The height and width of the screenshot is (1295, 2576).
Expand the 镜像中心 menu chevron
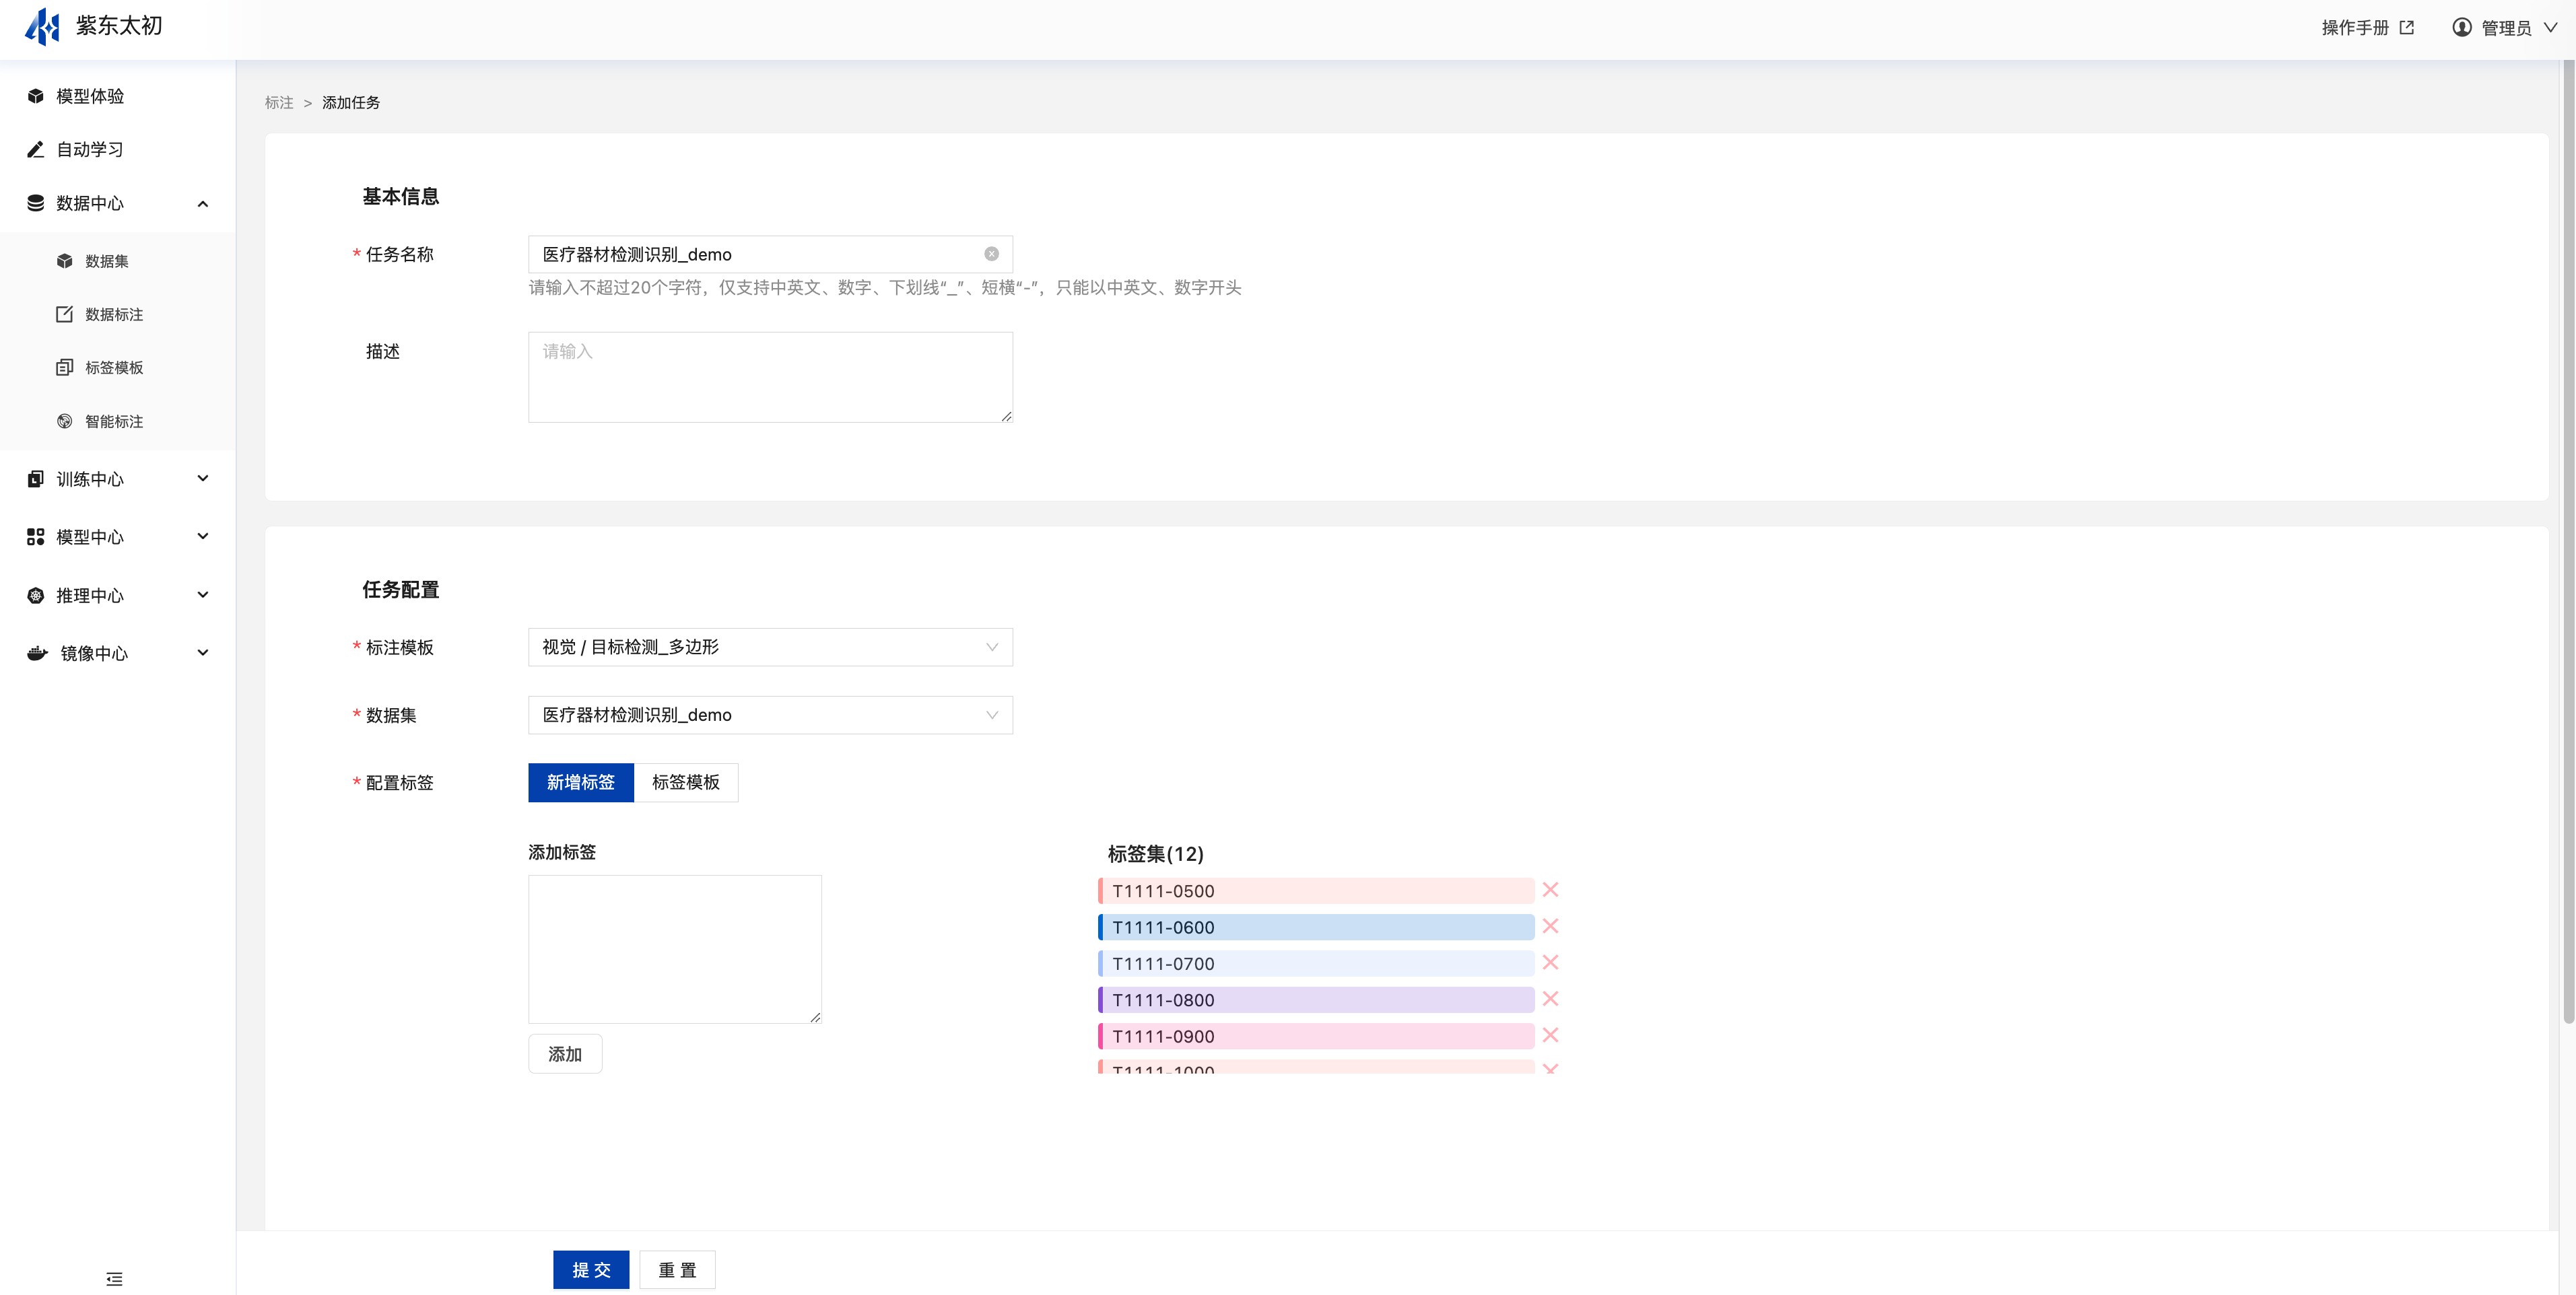point(203,653)
